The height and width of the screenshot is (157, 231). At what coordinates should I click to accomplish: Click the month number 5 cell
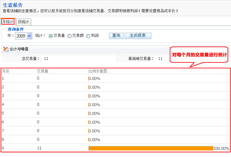coord(3,113)
